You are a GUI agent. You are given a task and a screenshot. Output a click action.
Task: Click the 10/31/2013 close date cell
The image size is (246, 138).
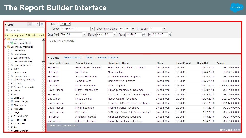click(x=208, y=103)
